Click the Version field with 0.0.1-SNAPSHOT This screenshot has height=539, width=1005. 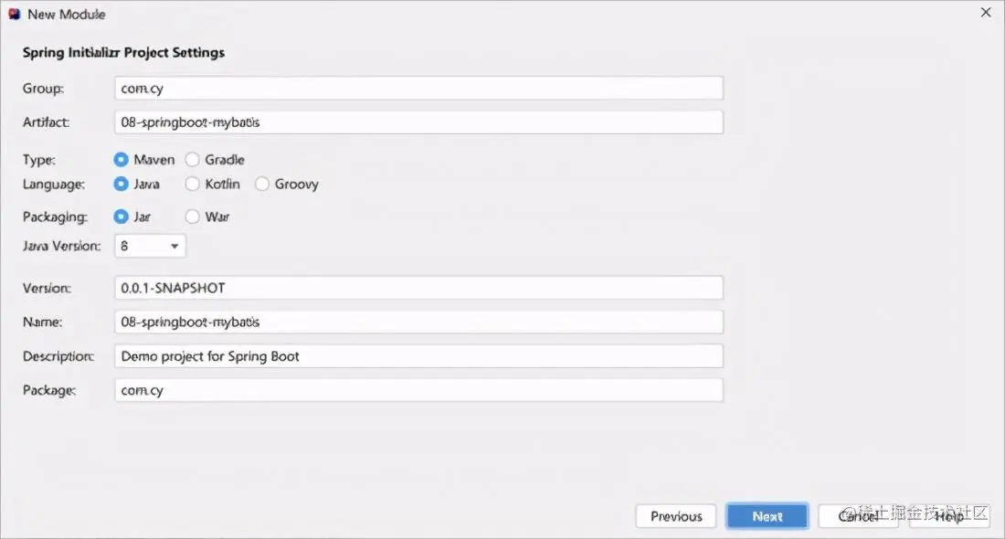(x=419, y=288)
